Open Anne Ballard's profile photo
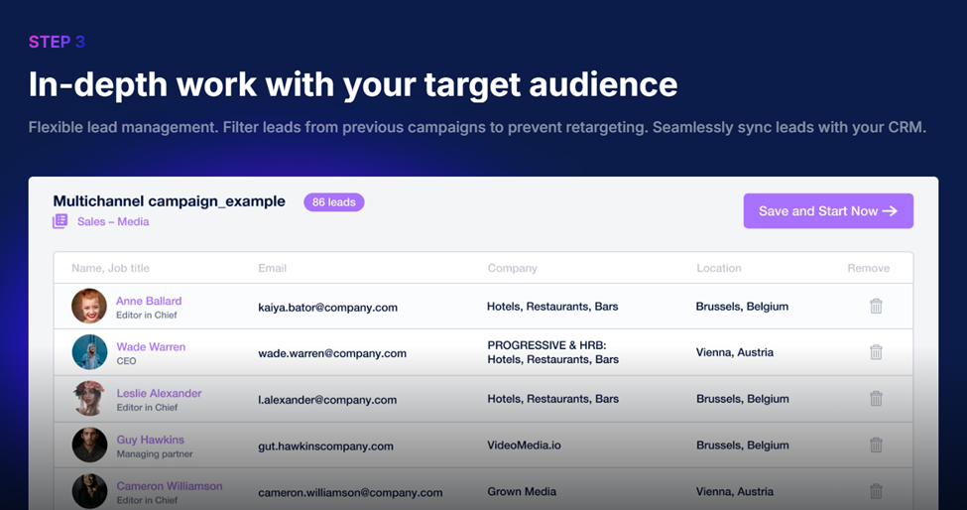 [89, 306]
